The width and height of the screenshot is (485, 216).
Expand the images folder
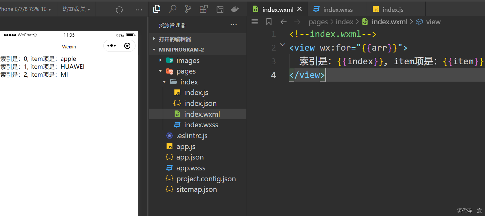pyautogui.click(x=198, y=61)
